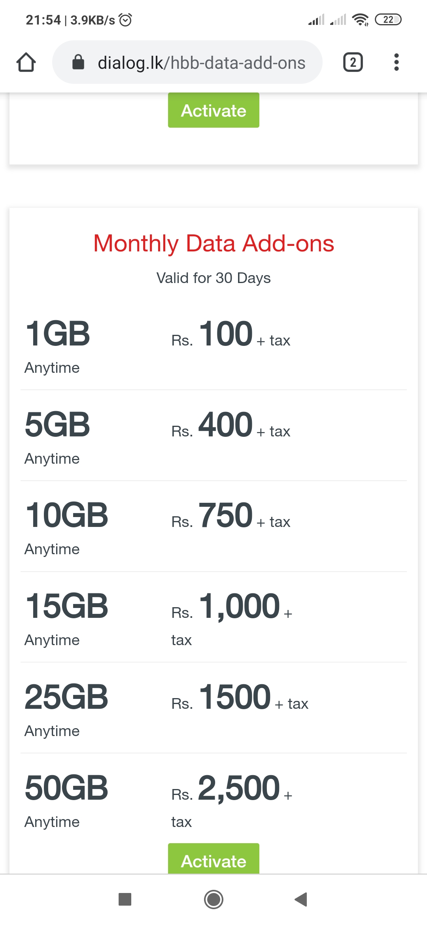Select the 50GB Rs. 2,500 plan
The height and width of the screenshot is (925, 427).
213,799
